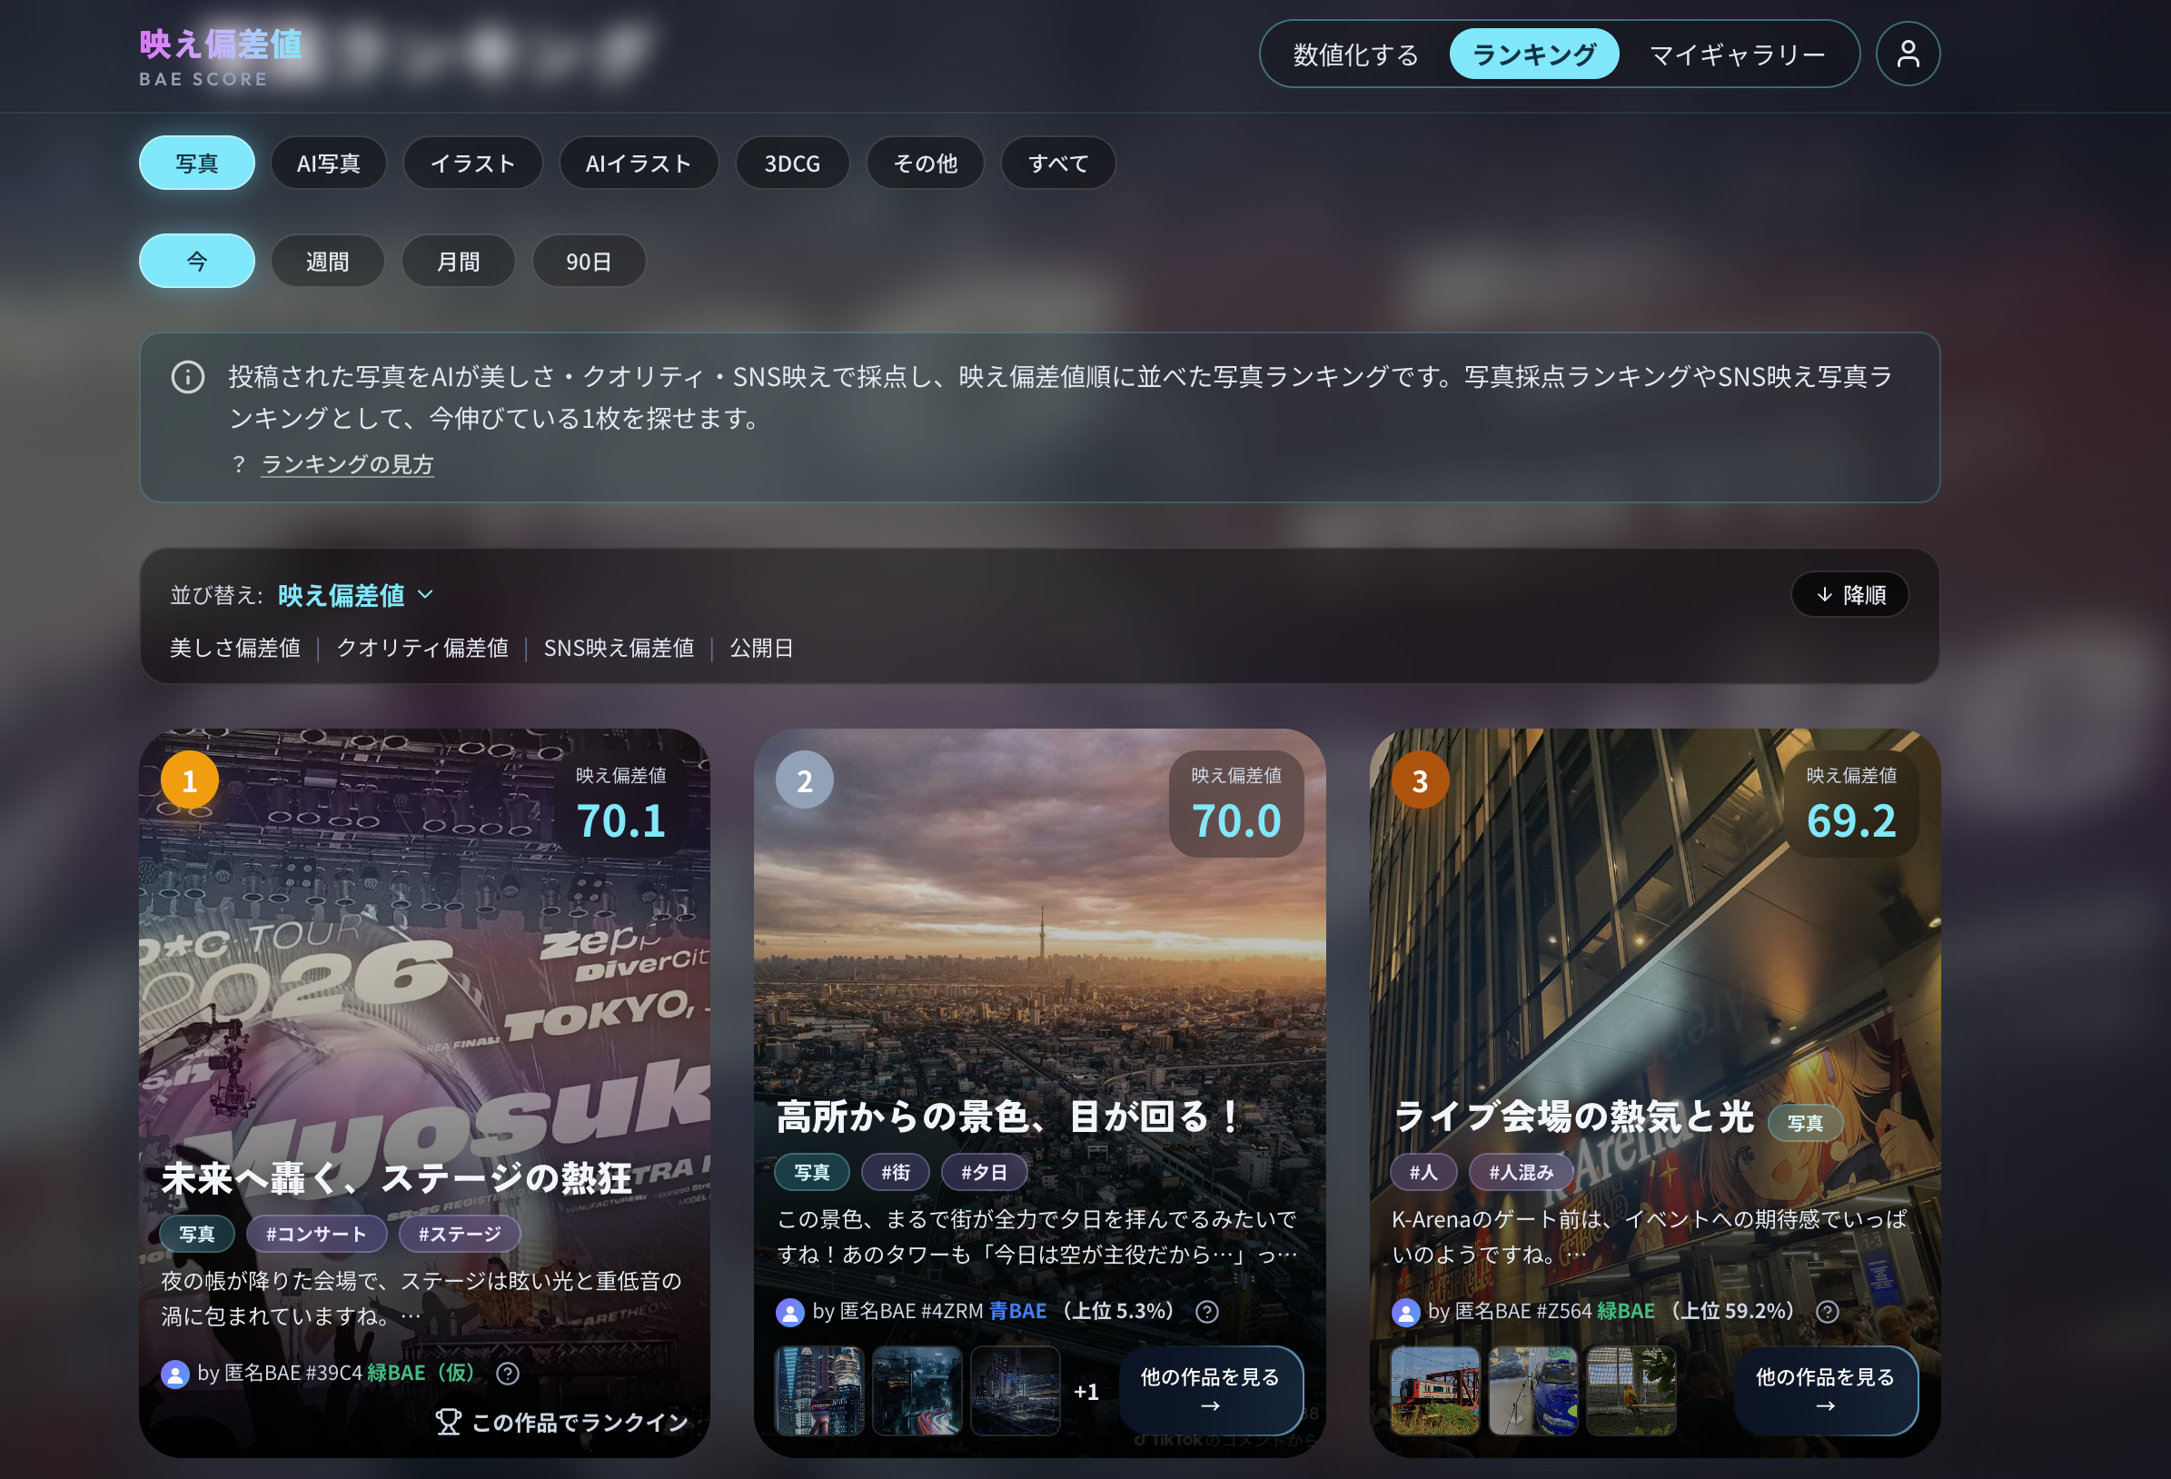Click the rank 1 gold badge
The image size is (2171, 1479).
pyautogui.click(x=190, y=780)
